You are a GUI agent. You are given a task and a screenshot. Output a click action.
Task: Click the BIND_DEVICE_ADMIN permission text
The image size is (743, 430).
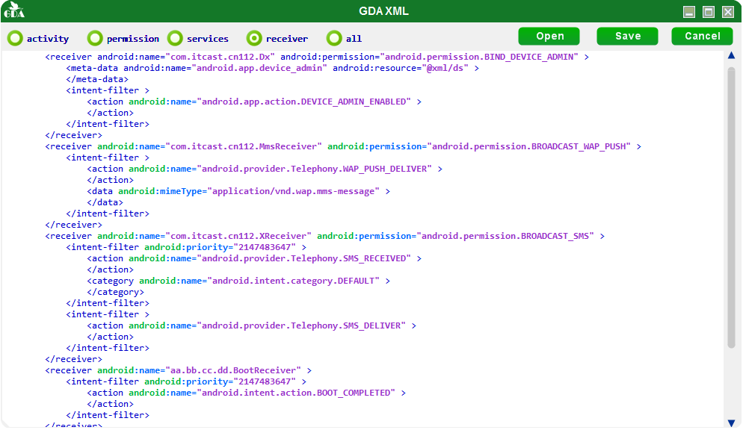(x=481, y=57)
